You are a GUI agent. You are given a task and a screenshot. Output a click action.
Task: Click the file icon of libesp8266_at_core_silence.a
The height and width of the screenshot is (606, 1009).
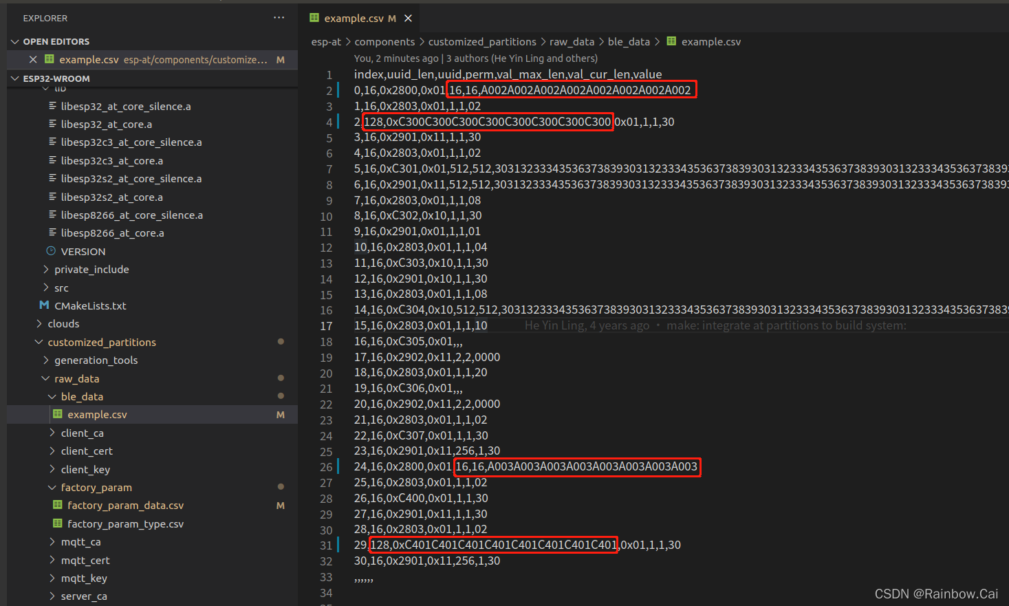[53, 215]
